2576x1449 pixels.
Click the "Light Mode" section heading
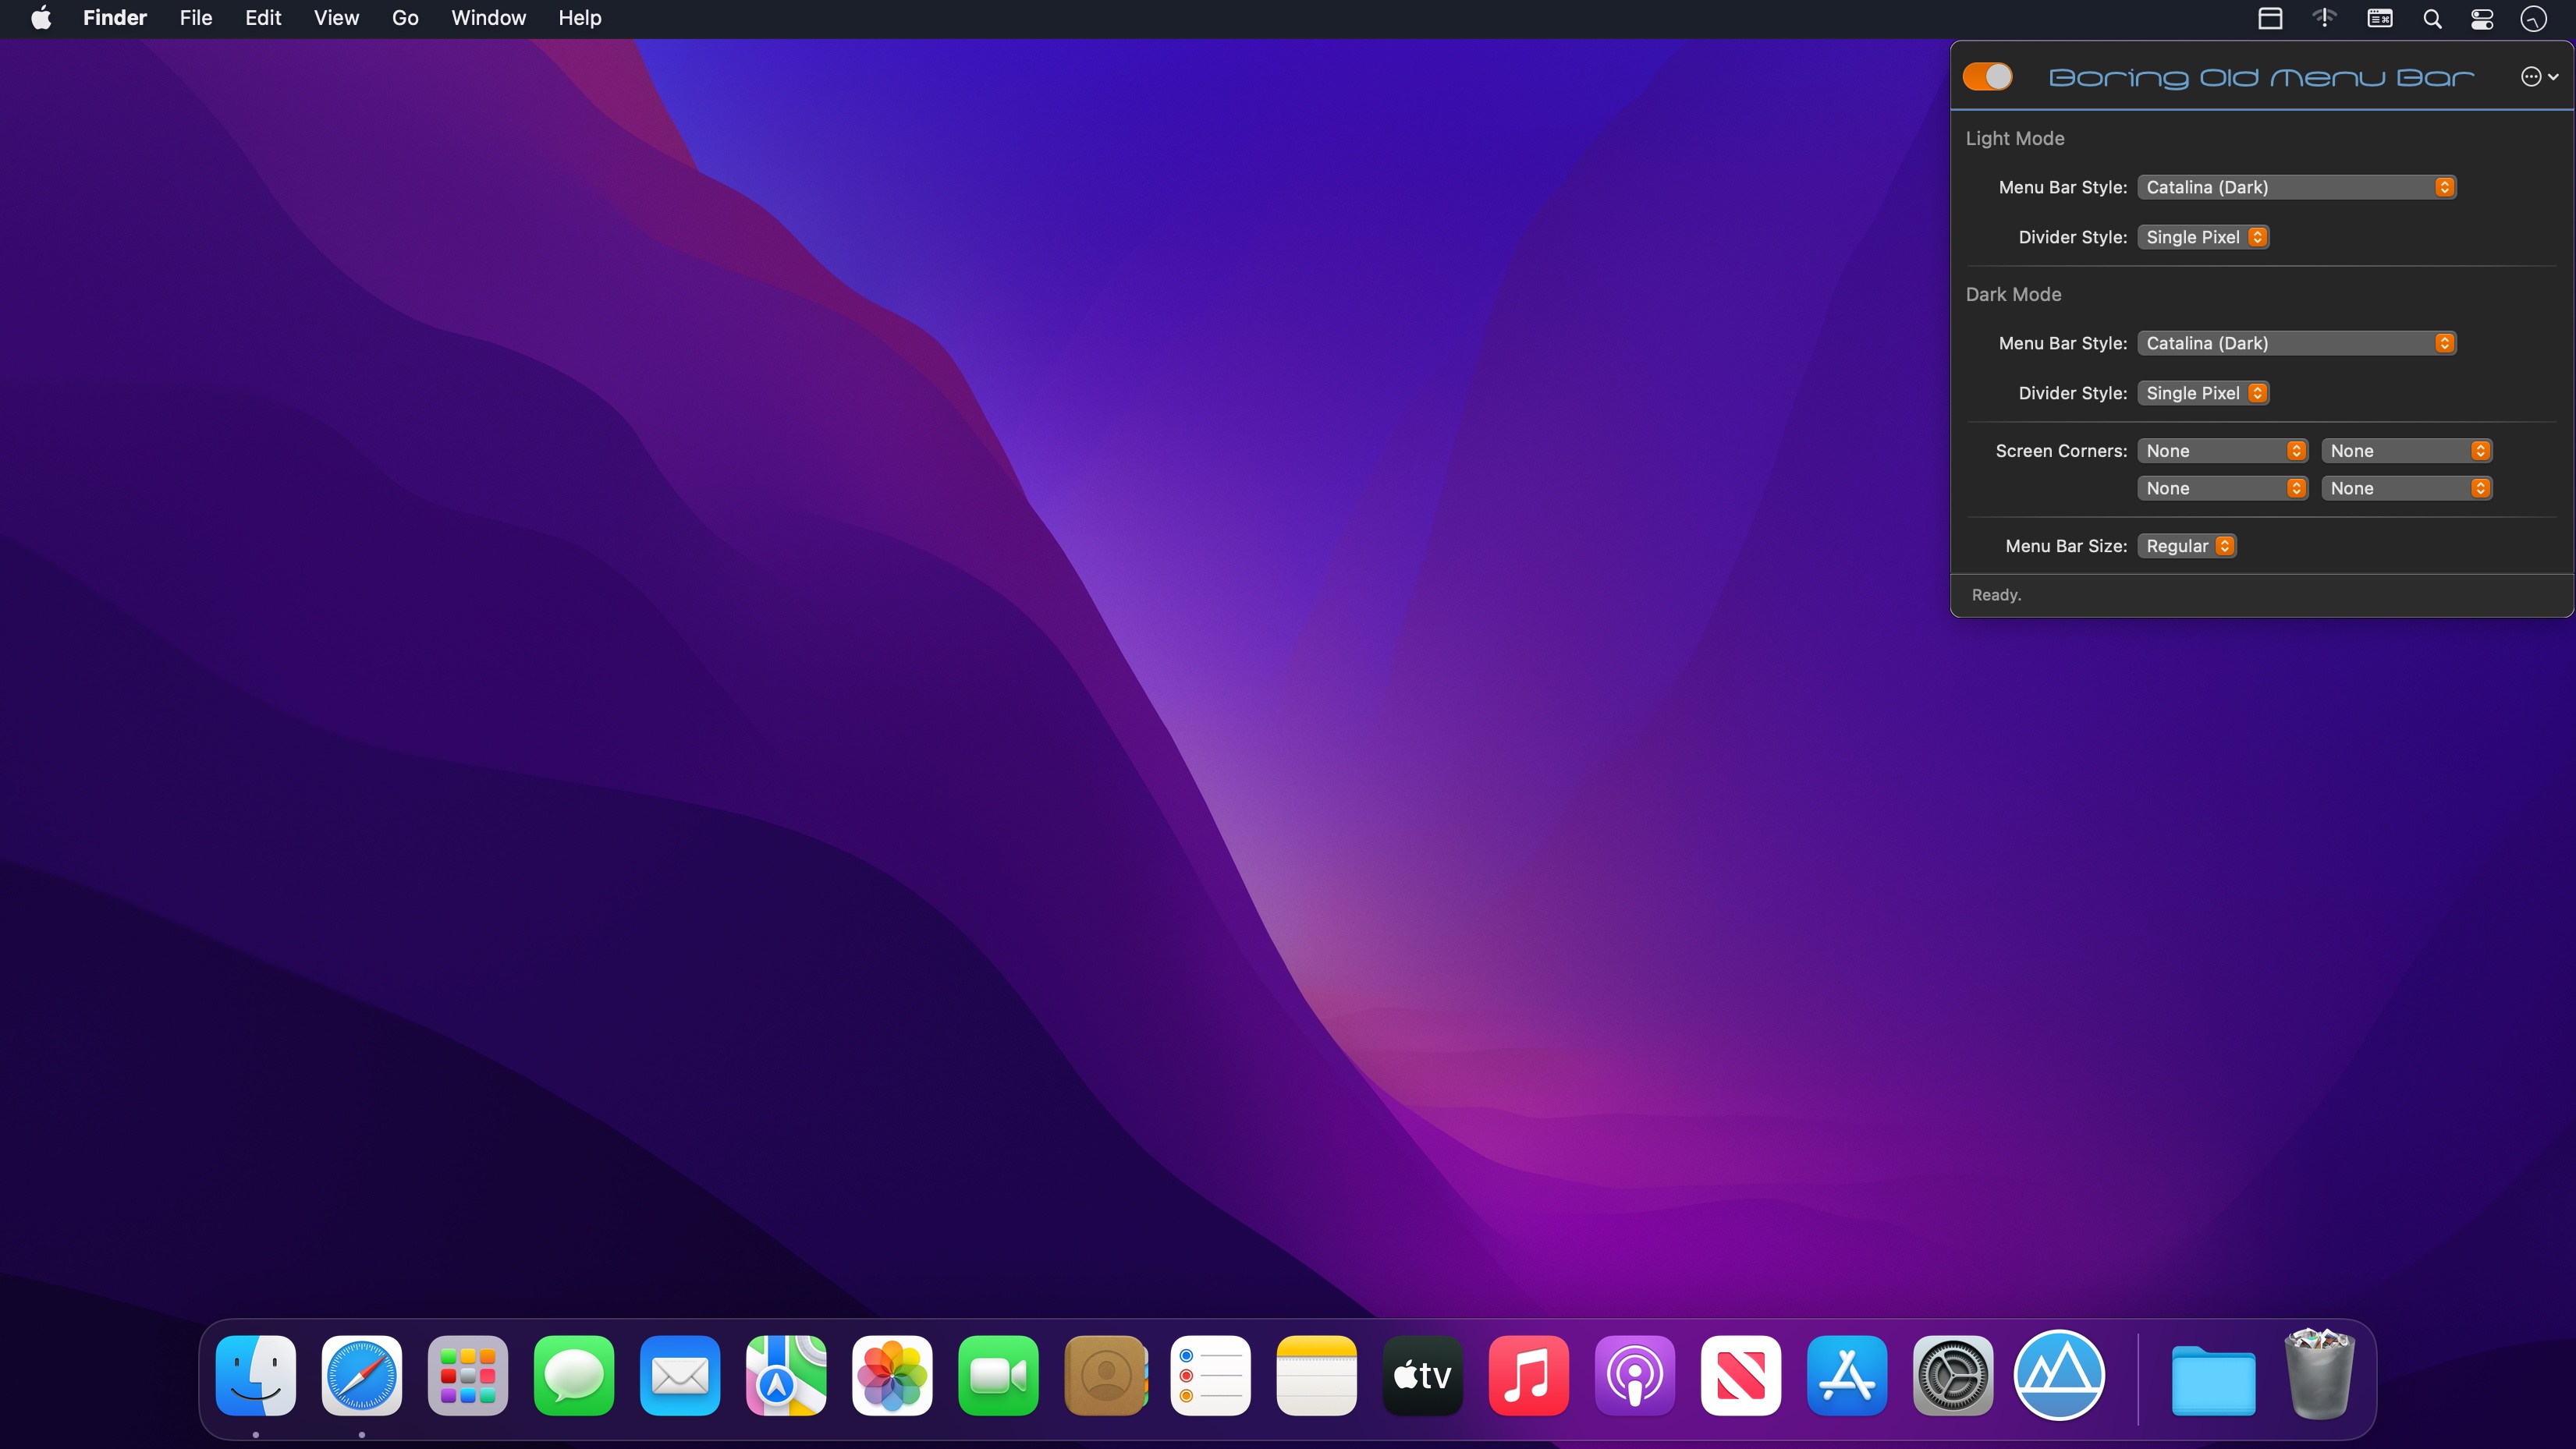point(2015,139)
